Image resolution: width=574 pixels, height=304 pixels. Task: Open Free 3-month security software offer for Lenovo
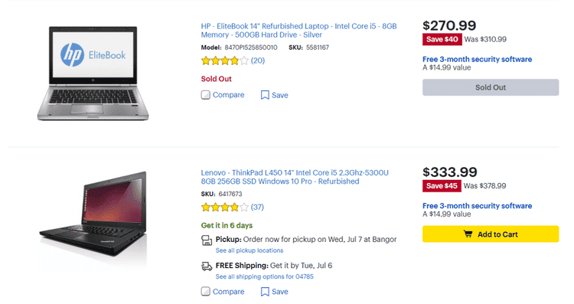pos(477,206)
